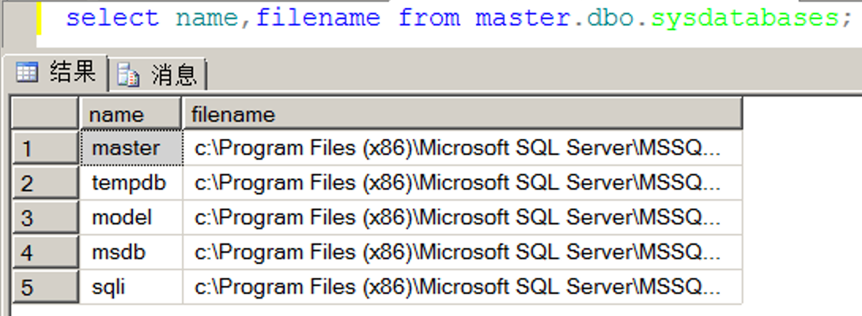Select row 2 via its row header
862x316 pixels.
[x=46, y=183]
